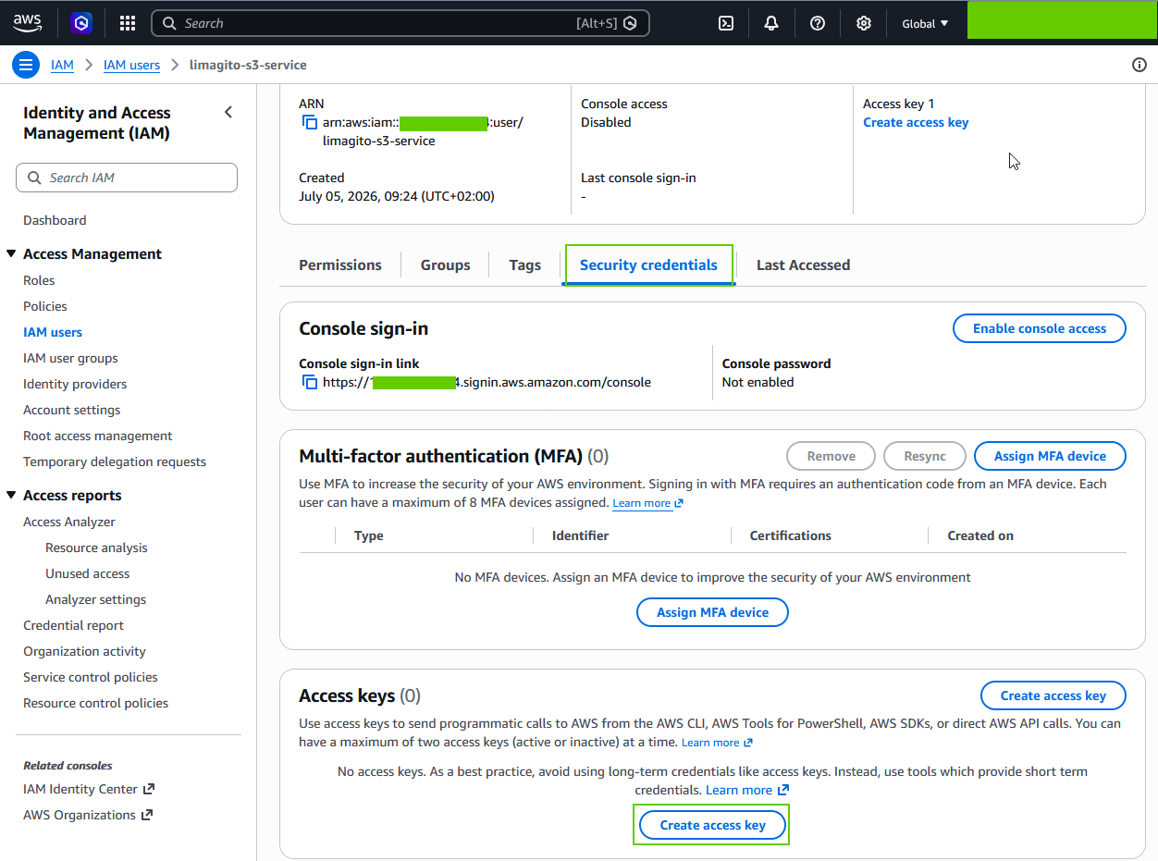The height and width of the screenshot is (861, 1158).
Task: Open Learn more link in MFA description
Action: [x=647, y=503]
